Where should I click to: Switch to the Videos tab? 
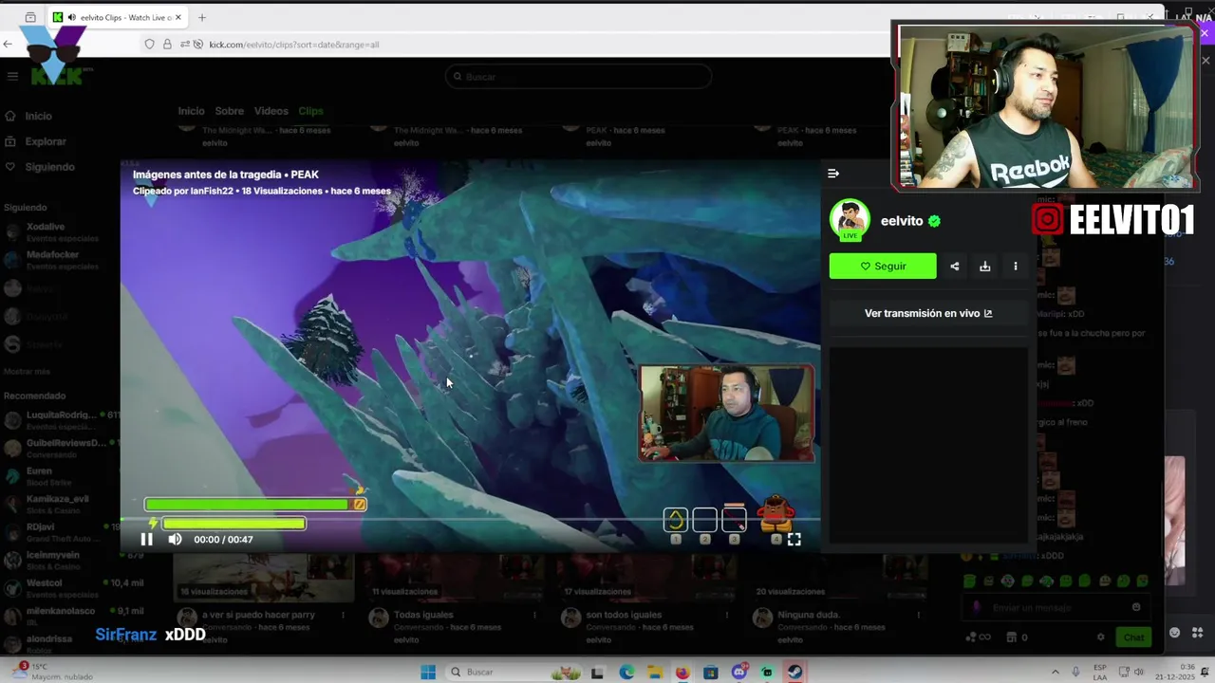coord(271,111)
